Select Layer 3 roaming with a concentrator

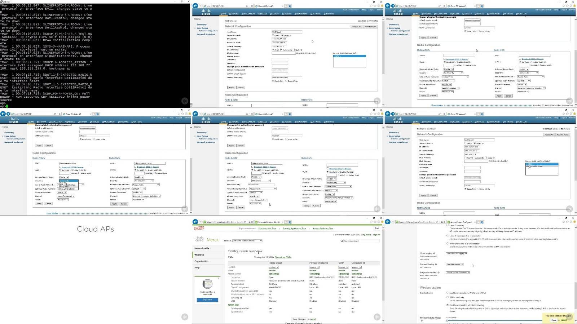(448, 236)
